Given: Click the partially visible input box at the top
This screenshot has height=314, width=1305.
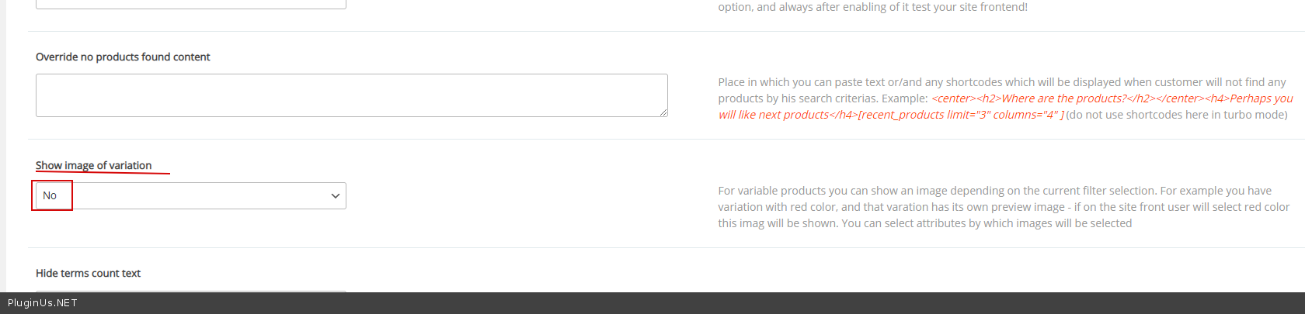Looking at the screenshot, I should click(x=191, y=5).
